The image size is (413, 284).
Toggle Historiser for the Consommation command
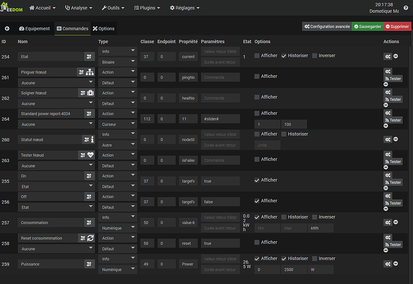pos(284,217)
